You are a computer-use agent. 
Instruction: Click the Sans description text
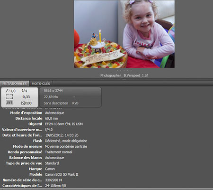(x=56, y=103)
